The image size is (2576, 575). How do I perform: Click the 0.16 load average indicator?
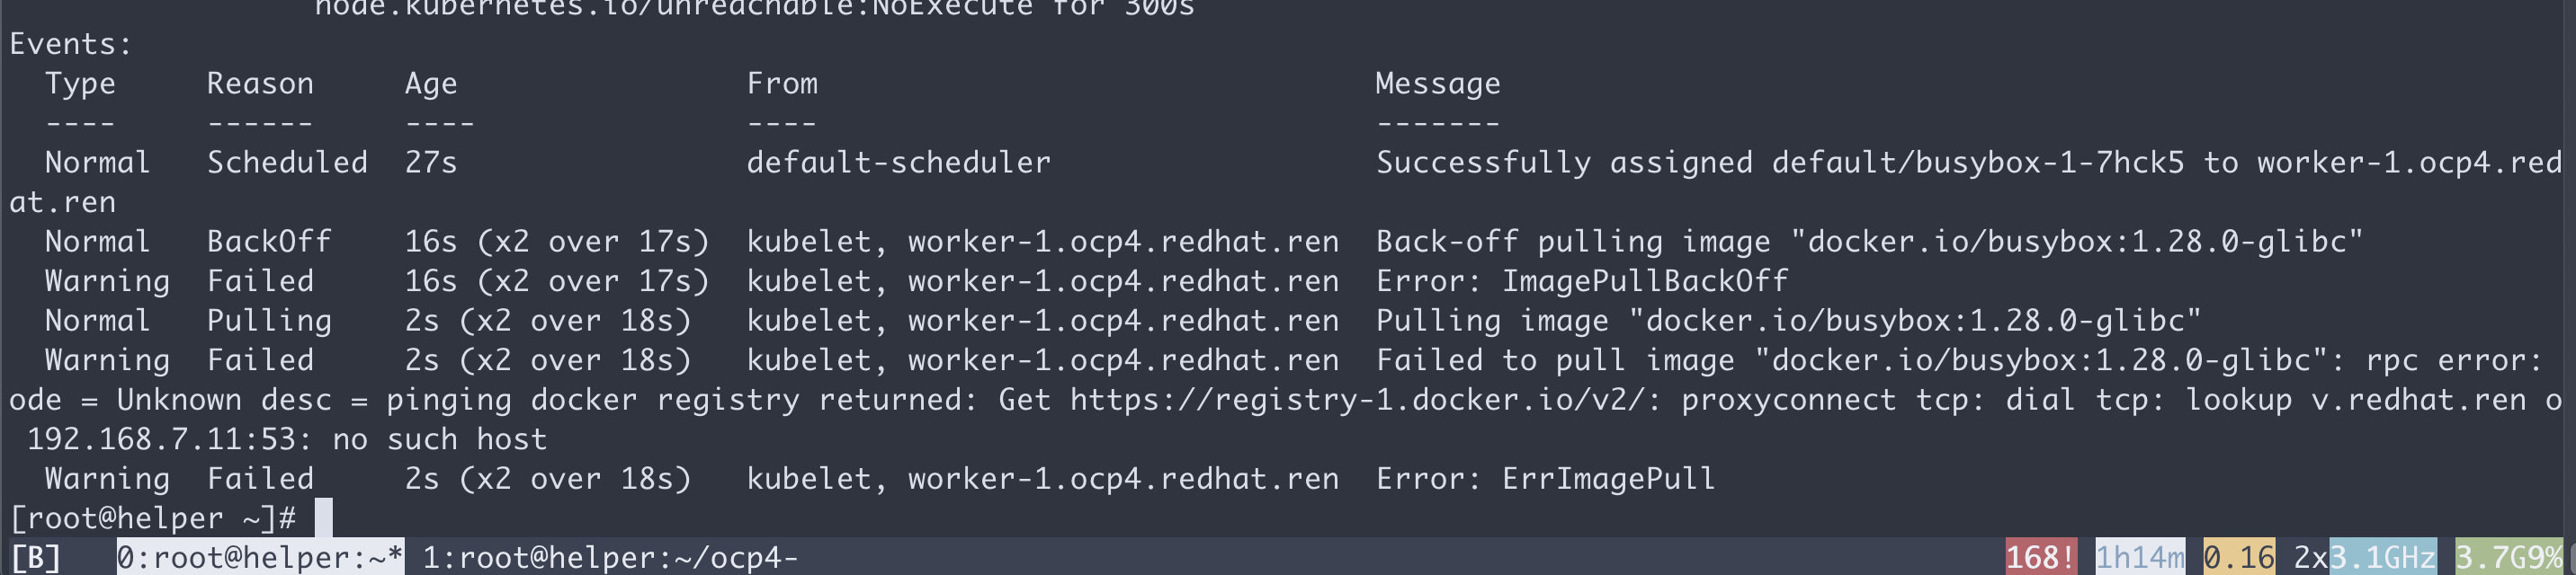[2238, 557]
